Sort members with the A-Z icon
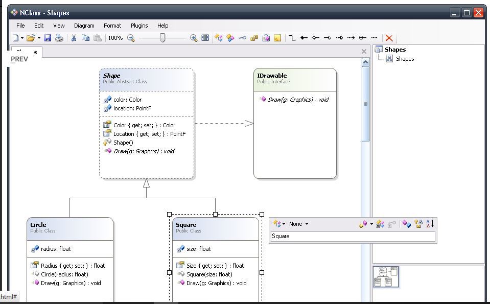The height and width of the screenshot is (304, 490). [430, 224]
